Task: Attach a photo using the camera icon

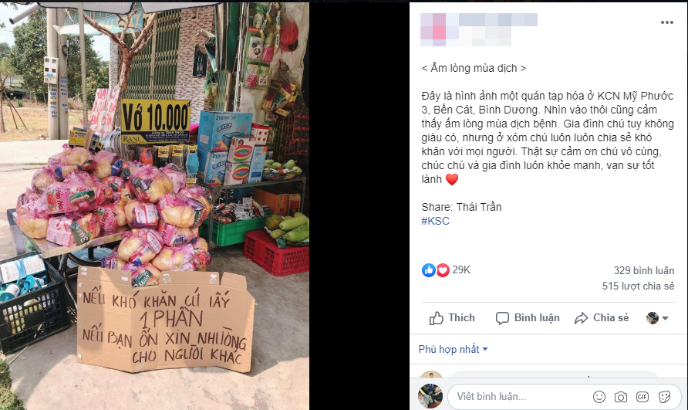Action: 620,397
